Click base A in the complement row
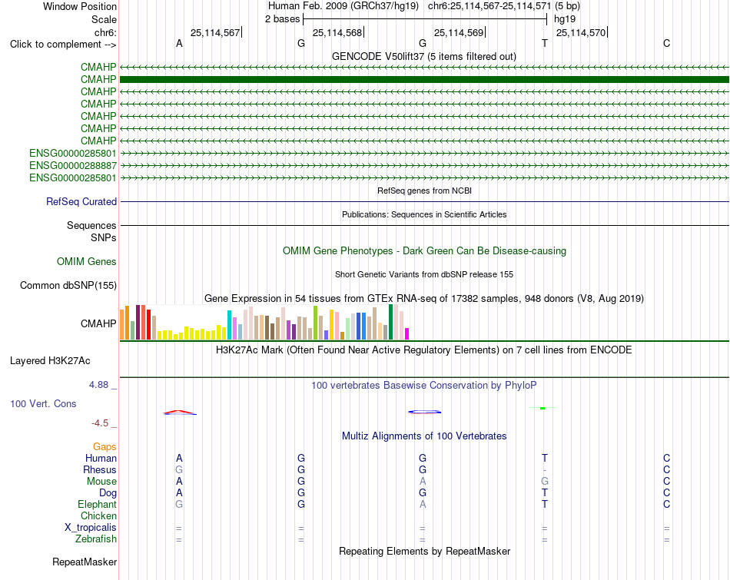The height and width of the screenshot is (580, 730). click(179, 43)
